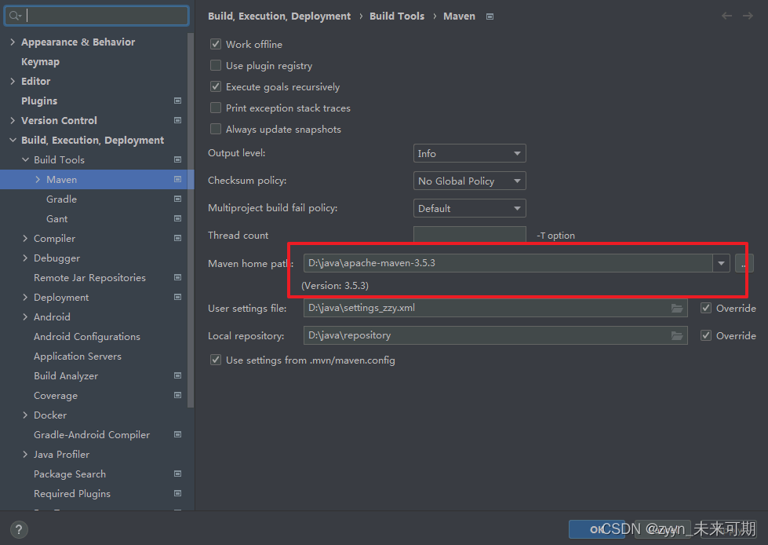Open the Checksum policy dropdown
The width and height of the screenshot is (768, 545).
tap(469, 181)
